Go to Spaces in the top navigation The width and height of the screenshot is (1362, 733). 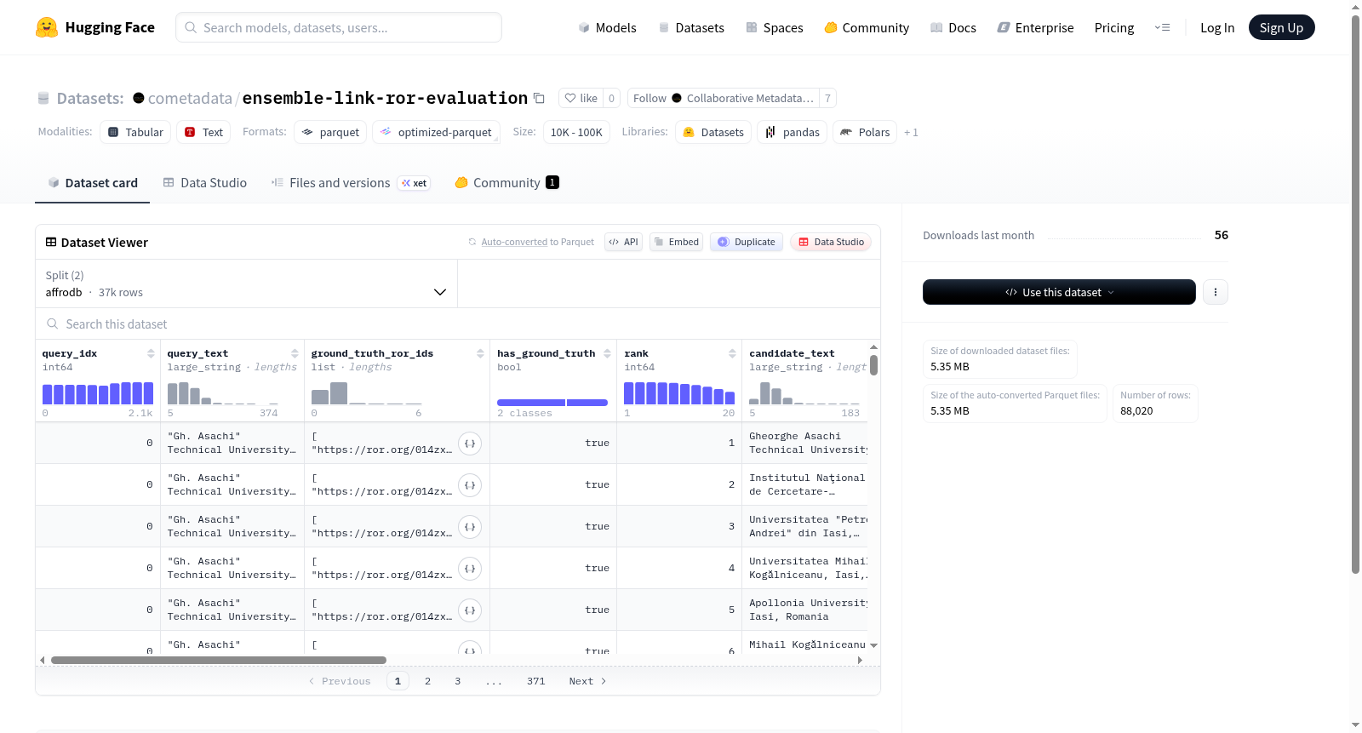(775, 28)
